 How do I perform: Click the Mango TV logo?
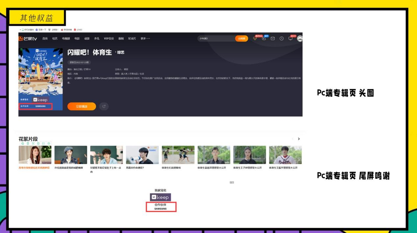pyautogui.click(x=28, y=38)
